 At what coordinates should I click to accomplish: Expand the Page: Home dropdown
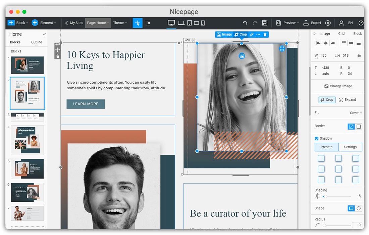coord(98,23)
